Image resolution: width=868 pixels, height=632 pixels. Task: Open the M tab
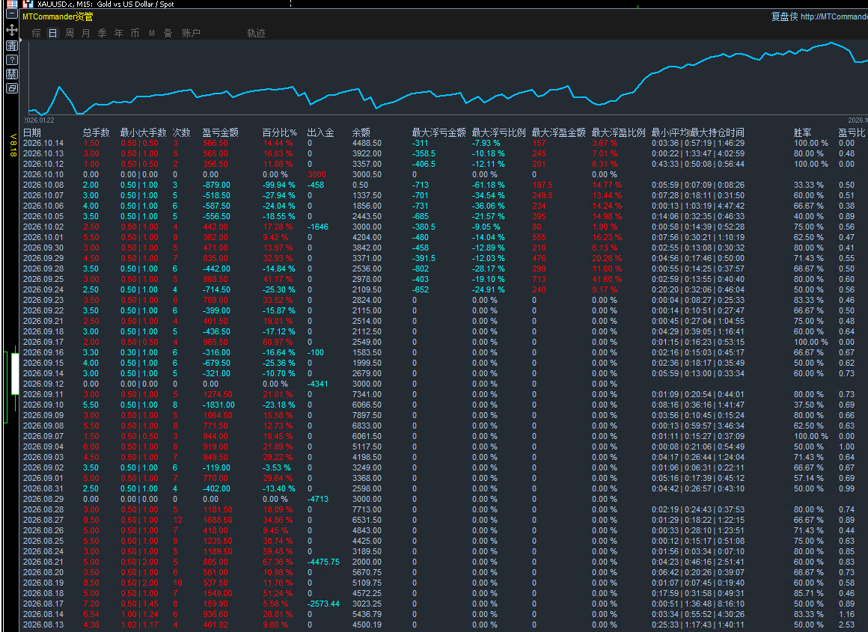pyautogui.click(x=152, y=33)
